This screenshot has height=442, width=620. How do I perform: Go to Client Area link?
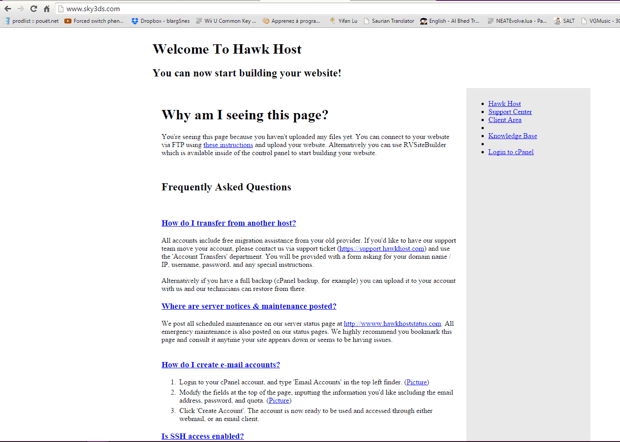505,120
